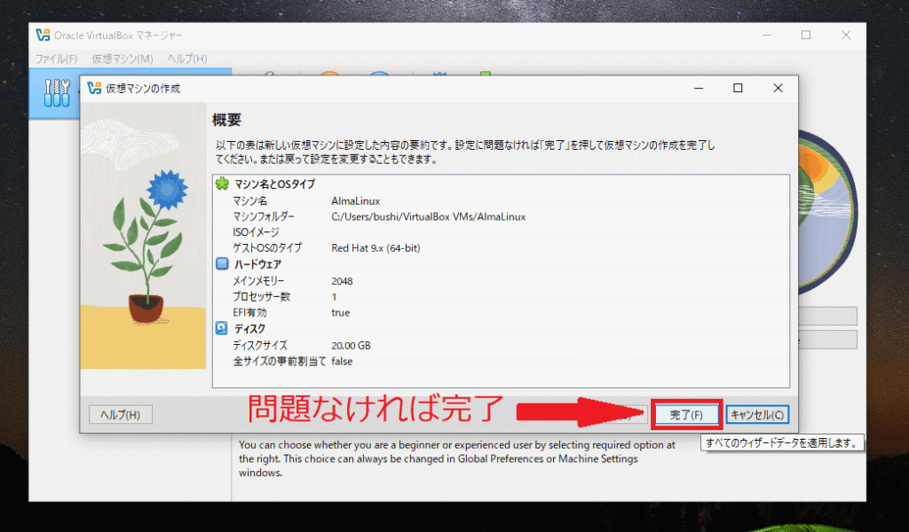This screenshot has height=532, width=909.
Task: Close the Oracle VirtualBox Manager window
Action: [846, 35]
